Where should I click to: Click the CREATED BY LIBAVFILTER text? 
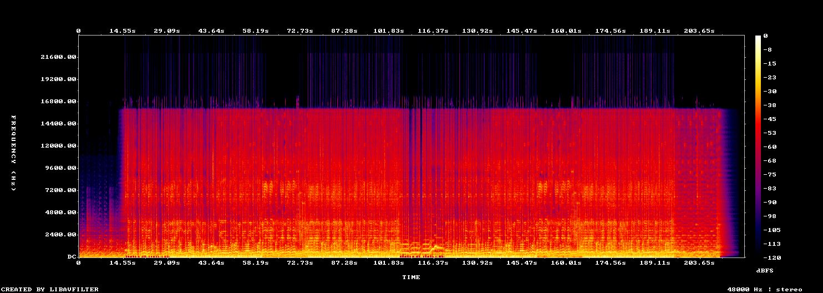pos(50,289)
